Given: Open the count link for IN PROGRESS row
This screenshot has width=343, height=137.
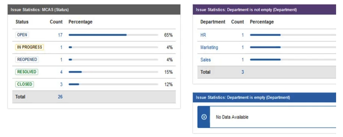Looking at the screenshot, I should click(x=61, y=47).
